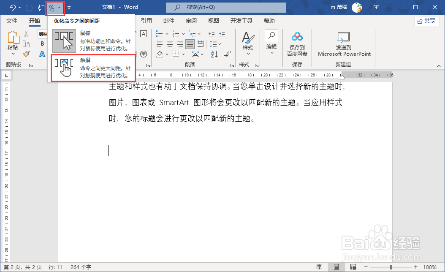This screenshot has height=272, width=445.
Task: Open the bullet list dropdown arrow
Action: click(x=167, y=33)
